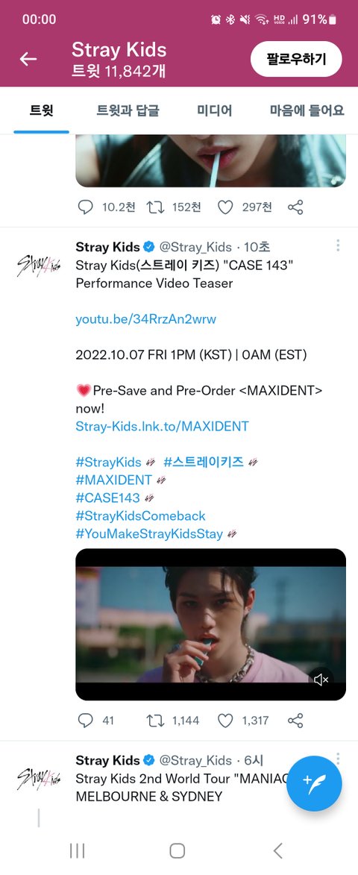Switch to 미디어 tab
Image resolution: width=358 pixels, height=875 pixels.
pyautogui.click(x=214, y=110)
